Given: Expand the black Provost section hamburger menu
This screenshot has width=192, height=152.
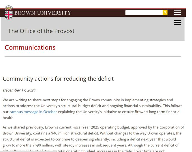Looking at the screenshot, I should pos(178,22).
